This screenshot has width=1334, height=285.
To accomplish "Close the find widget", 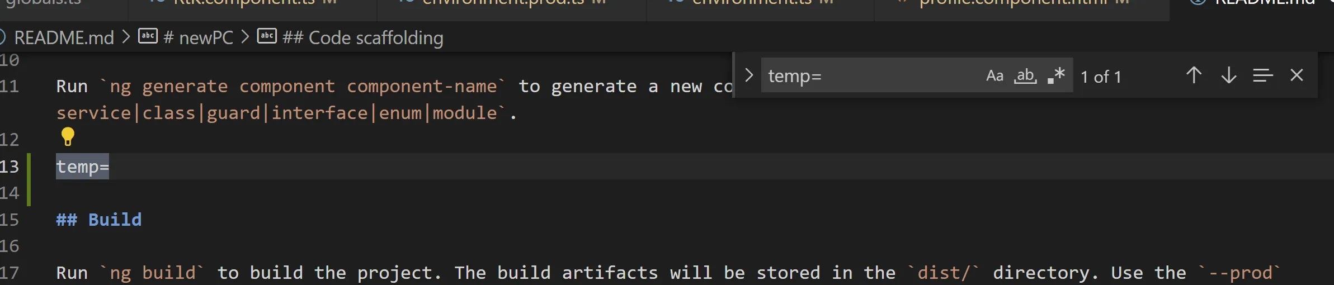I will pyautogui.click(x=1297, y=75).
